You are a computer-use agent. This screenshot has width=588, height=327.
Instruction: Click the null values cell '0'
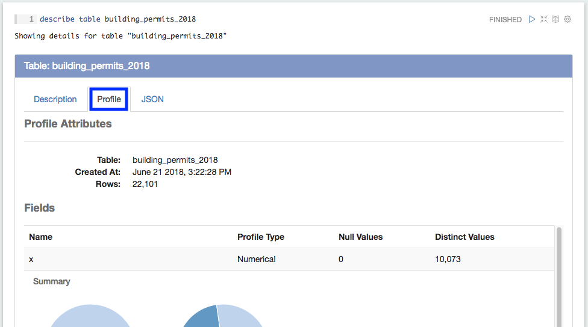(341, 259)
